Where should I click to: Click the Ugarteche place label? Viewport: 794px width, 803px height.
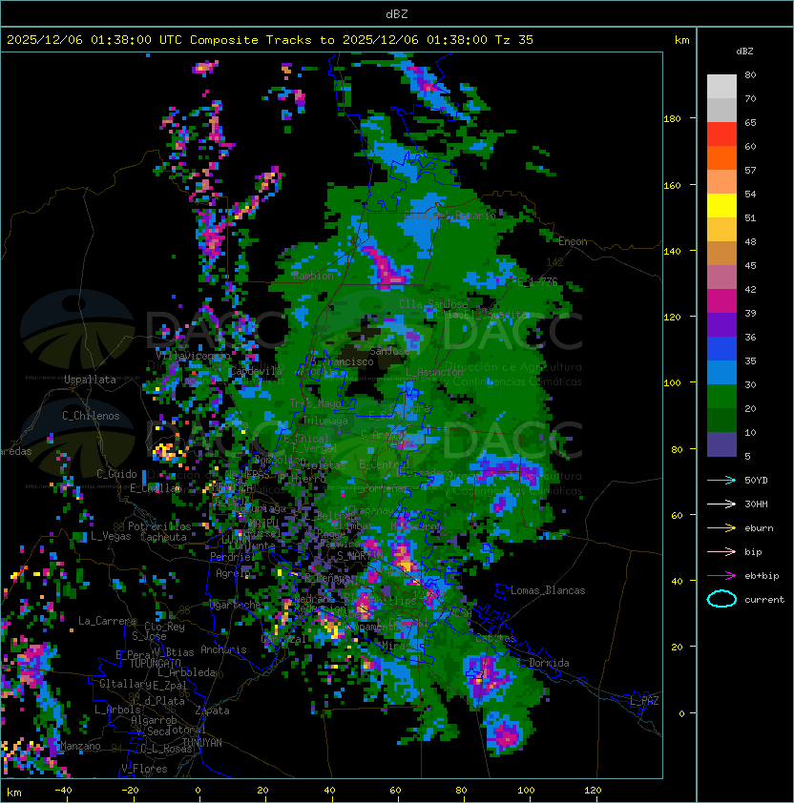(x=236, y=605)
